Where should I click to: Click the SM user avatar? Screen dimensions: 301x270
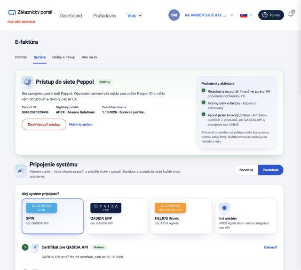(x=174, y=15)
